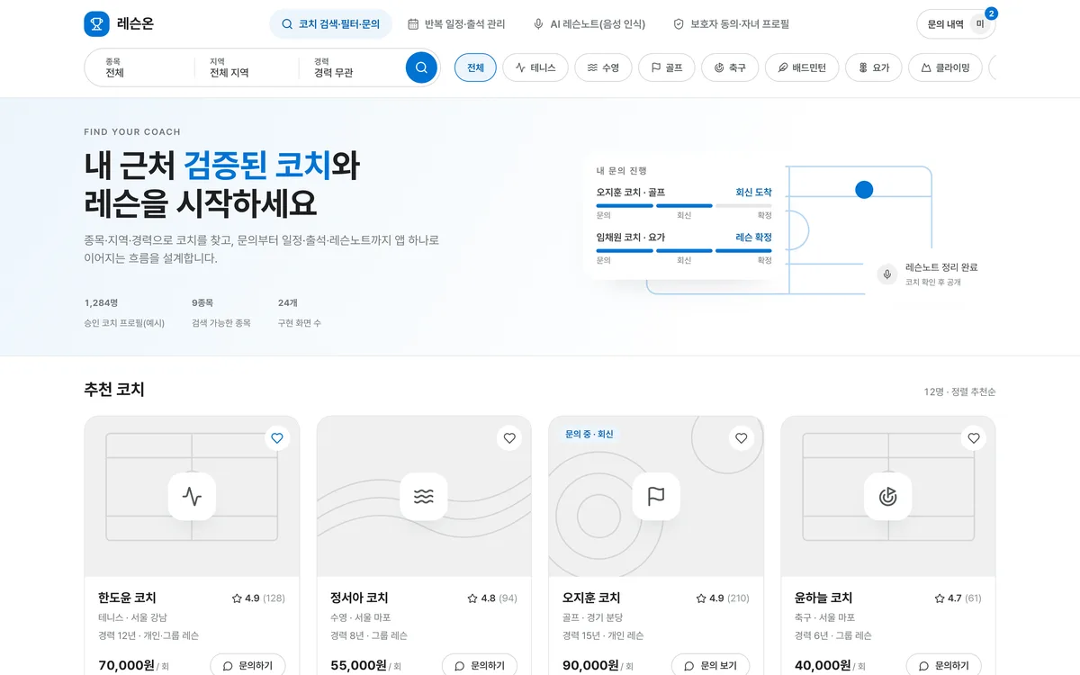Favorite 한도윤 코치 with heart icon
1080x675 pixels.
(x=277, y=438)
